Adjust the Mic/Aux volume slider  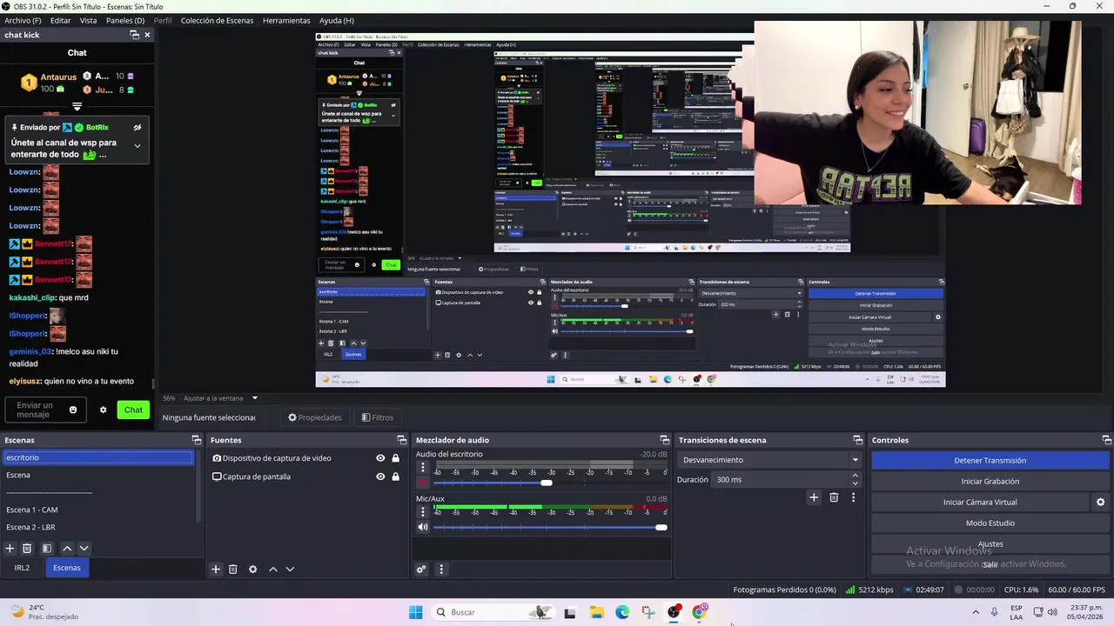(661, 527)
